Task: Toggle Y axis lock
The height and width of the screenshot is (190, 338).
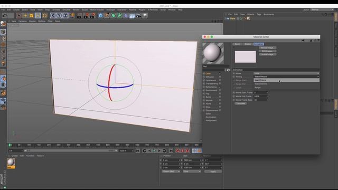Action: [59, 15]
